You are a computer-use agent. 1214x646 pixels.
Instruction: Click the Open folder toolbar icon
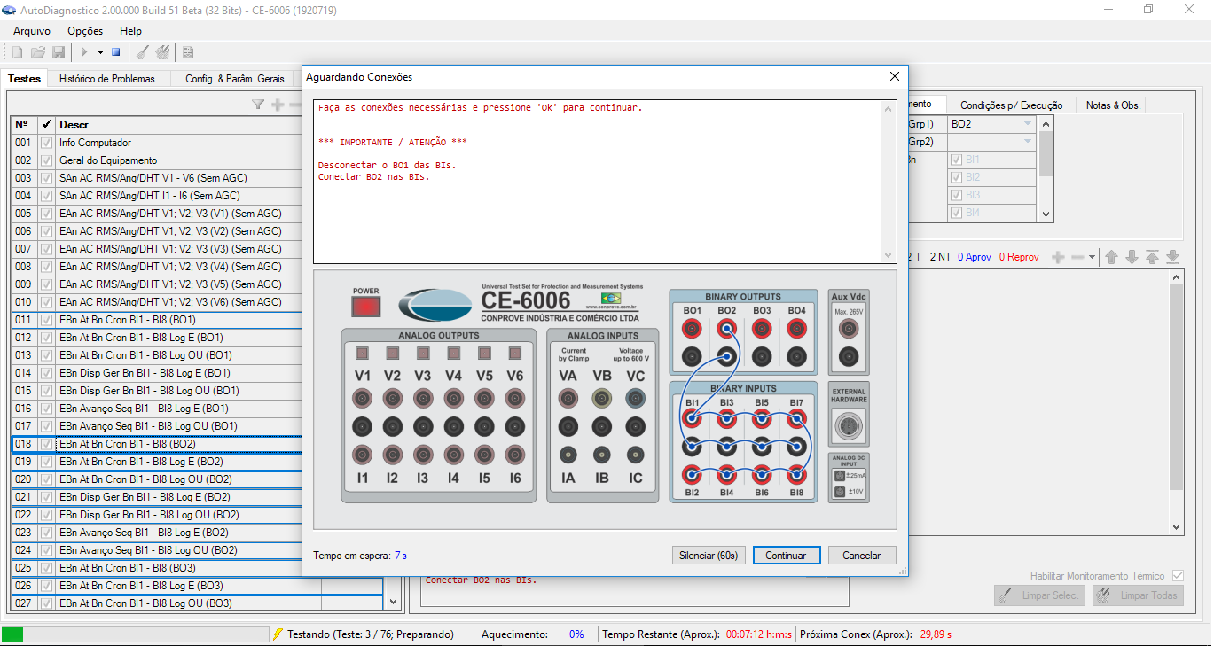[38, 52]
